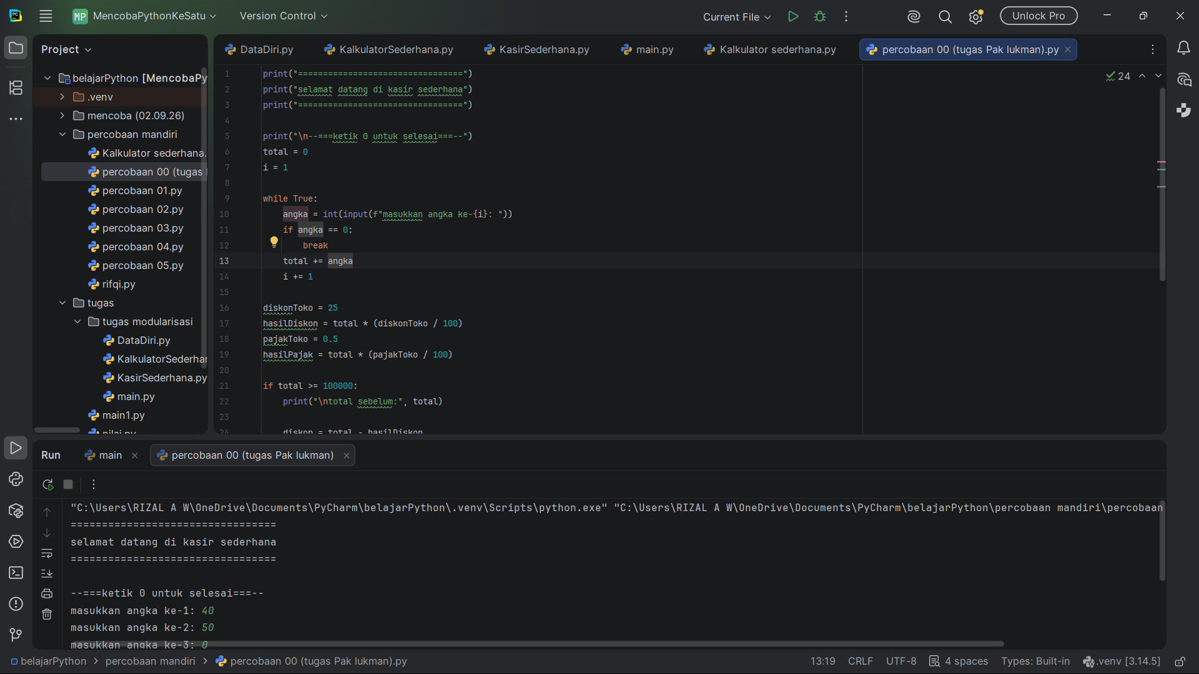Select the main tab in Run panel

[x=111, y=456]
